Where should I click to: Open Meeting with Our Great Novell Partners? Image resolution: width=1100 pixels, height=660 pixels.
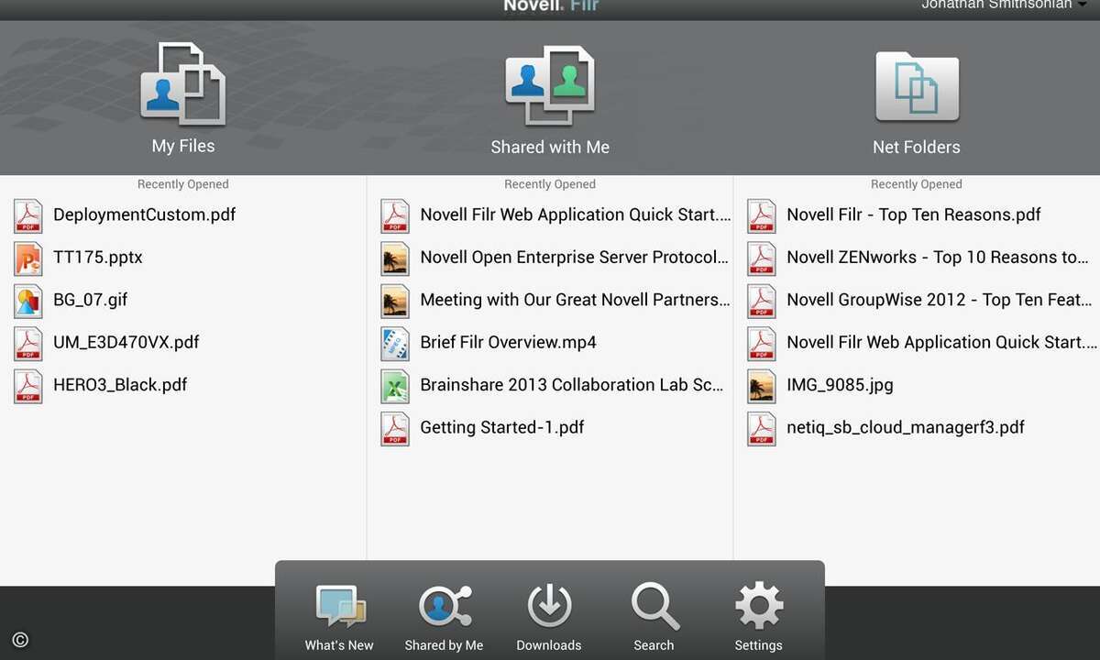(576, 300)
